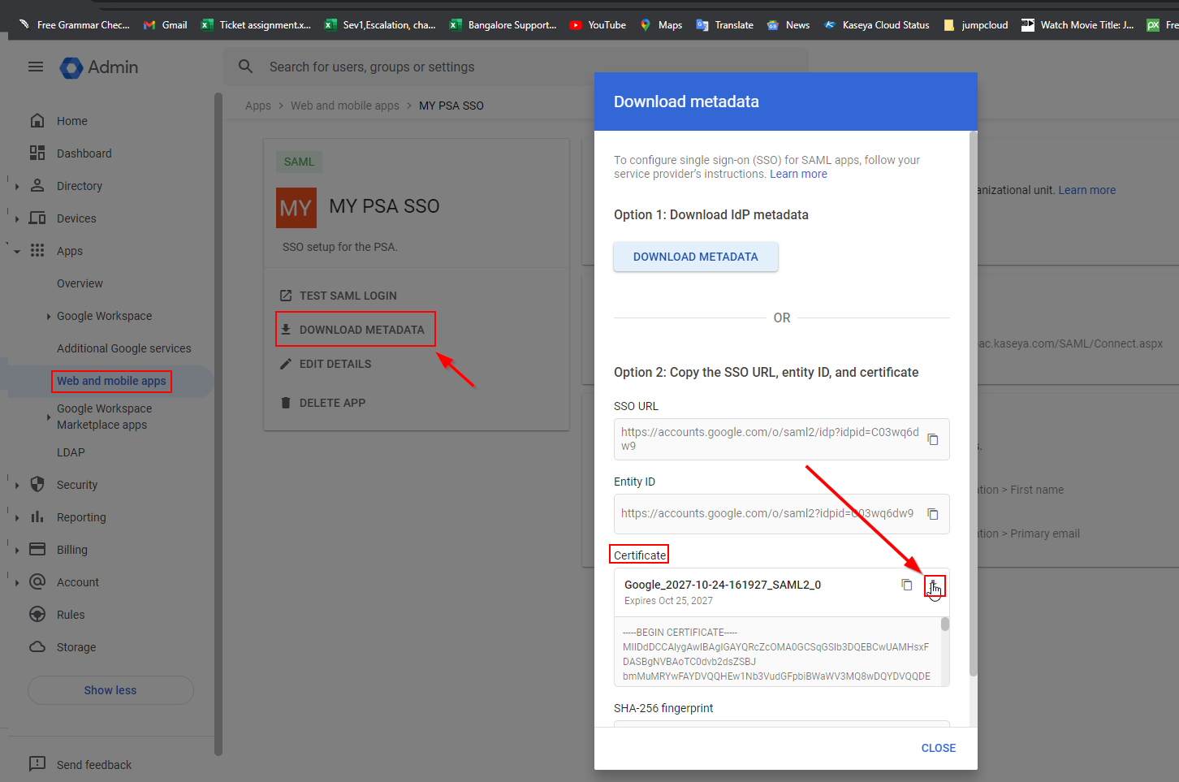Click the Security shield icon
1179x782 pixels.
37,485
